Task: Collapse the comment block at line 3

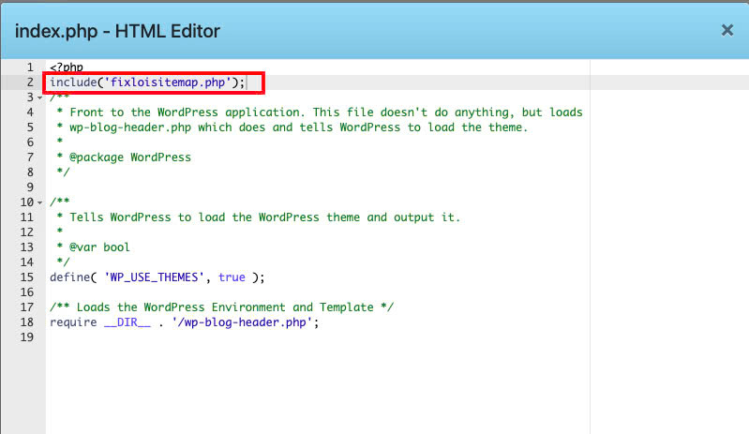Action: coord(38,97)
